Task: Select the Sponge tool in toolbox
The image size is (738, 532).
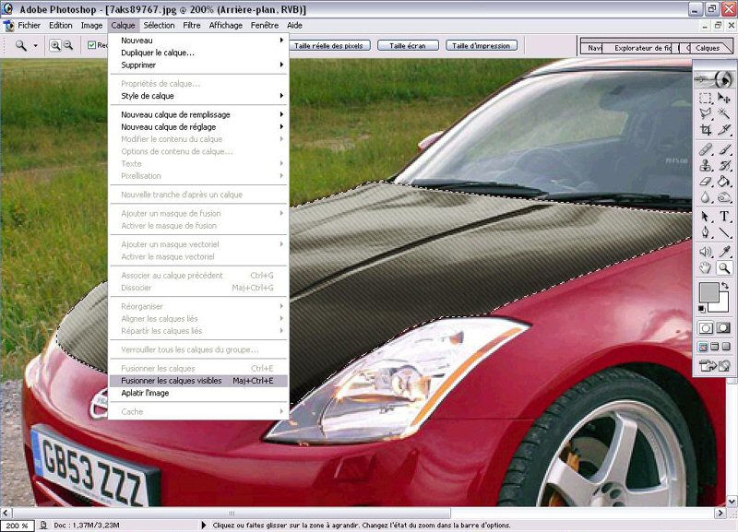Action: [724, 197]
